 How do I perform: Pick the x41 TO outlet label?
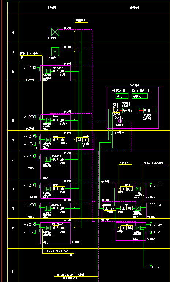pos(30,144)
